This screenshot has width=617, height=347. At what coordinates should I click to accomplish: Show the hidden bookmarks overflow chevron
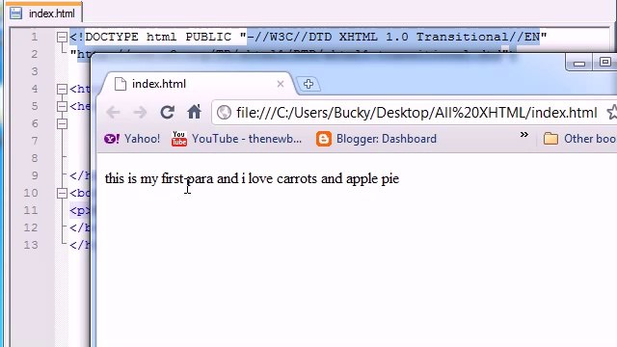pos(524,135)
